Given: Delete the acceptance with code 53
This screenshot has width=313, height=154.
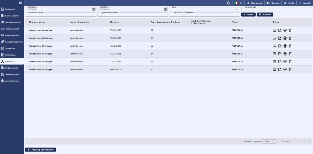Looking at the screenshot, I should click(290, 62).
